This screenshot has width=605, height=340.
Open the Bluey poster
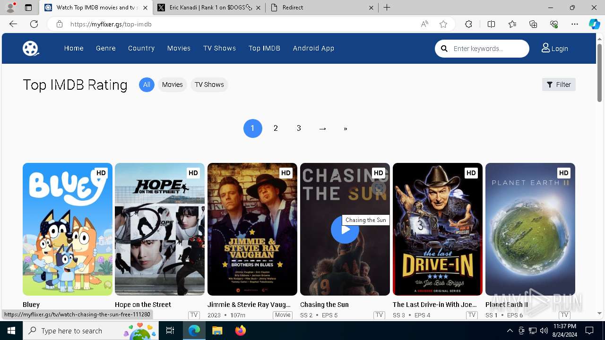(x=68, y=229)
